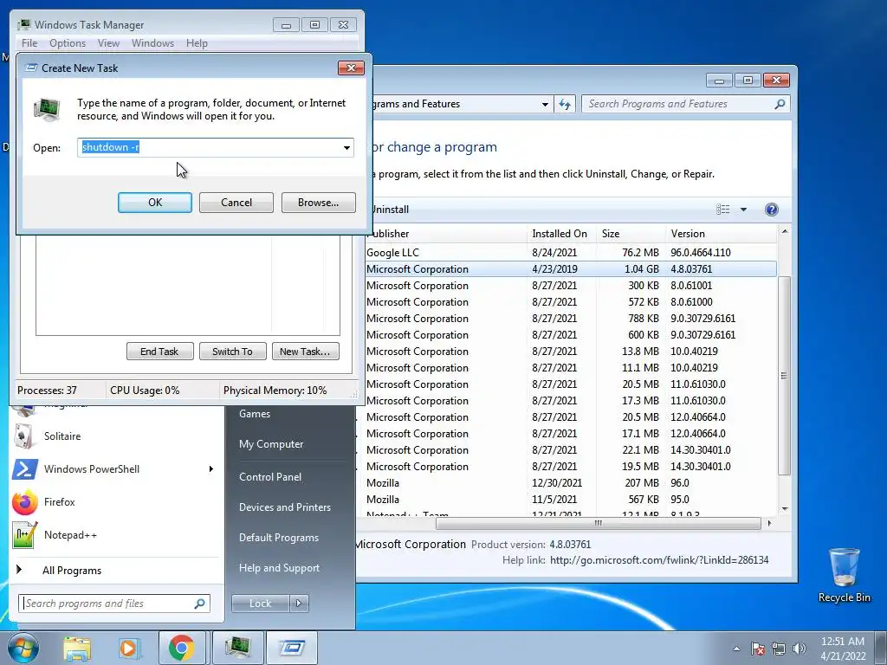Show hidden tray icons arrow
The image size is (887, 665).
pyautogui.click(x=736, y=649)
